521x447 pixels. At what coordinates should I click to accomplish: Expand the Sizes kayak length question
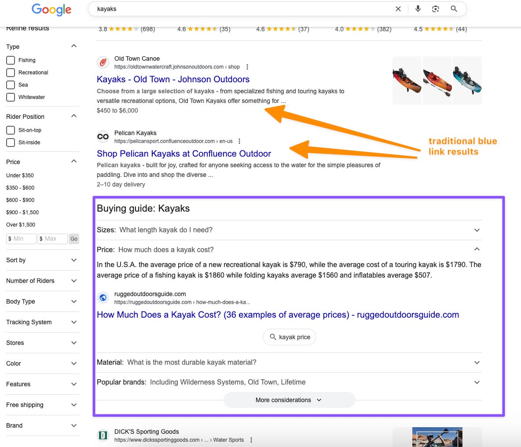(289, 230)
